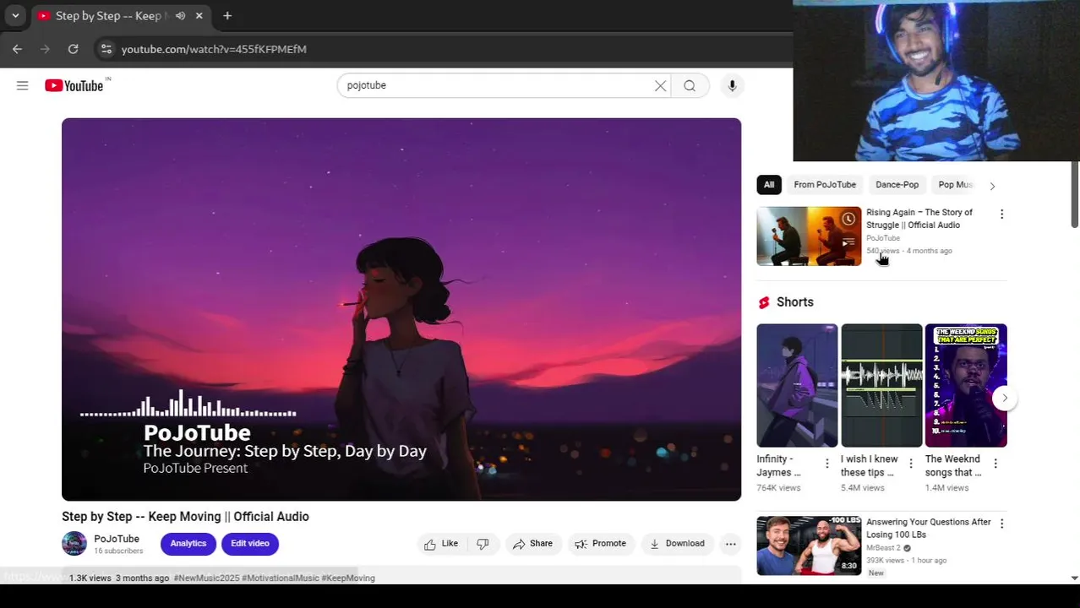Open a new browser tab
This screenshot has width=1080, height=608.
click(227, 15)
